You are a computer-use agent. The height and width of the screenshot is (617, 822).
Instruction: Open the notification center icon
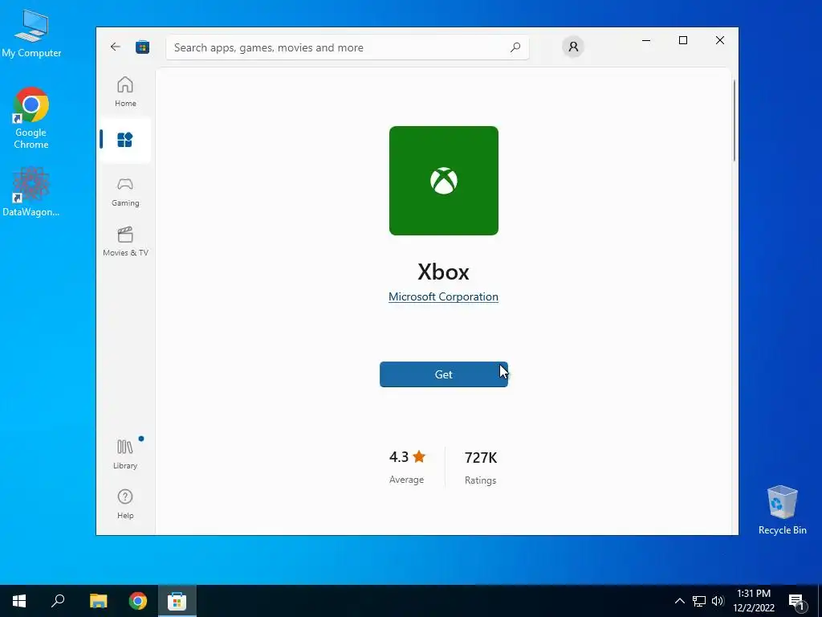point(796,601)
